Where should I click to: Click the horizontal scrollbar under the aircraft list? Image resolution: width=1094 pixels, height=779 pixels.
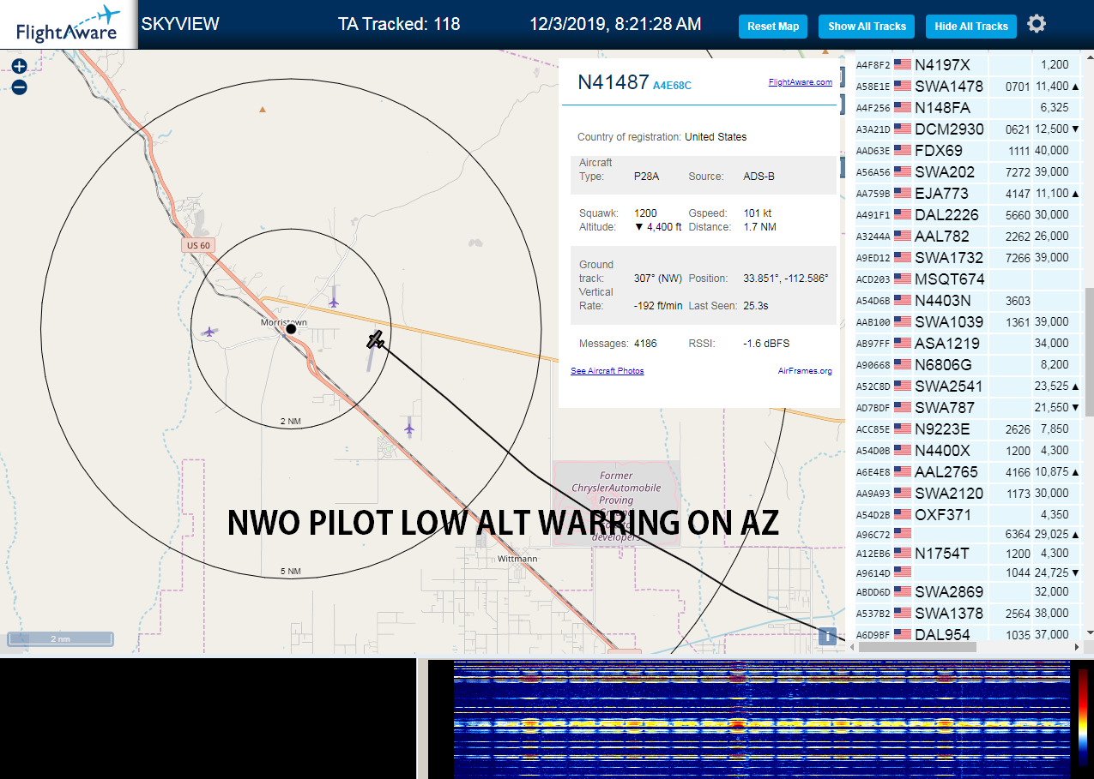[917, 647]
